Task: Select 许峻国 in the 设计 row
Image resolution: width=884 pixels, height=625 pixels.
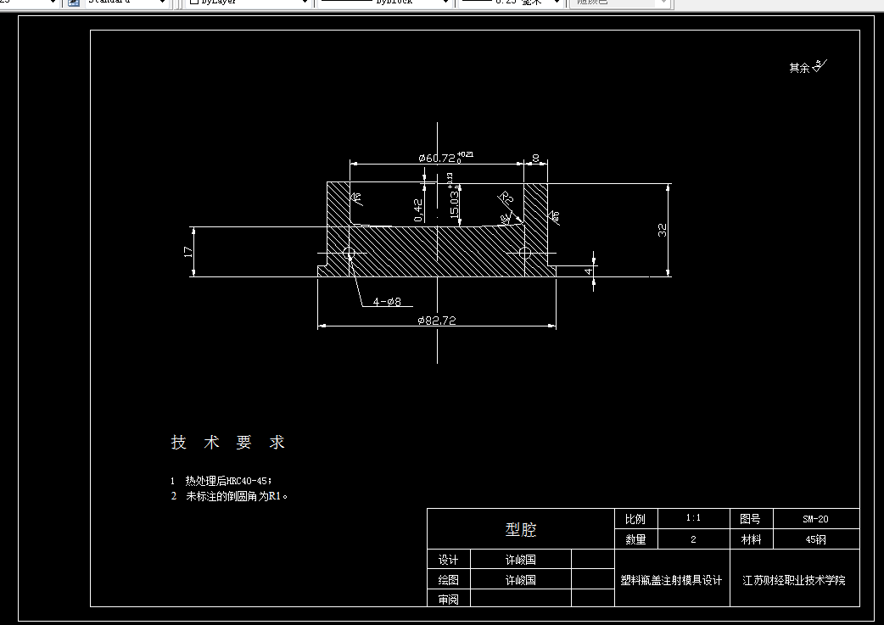Action: pyautogui.click(x=520, y=560)
